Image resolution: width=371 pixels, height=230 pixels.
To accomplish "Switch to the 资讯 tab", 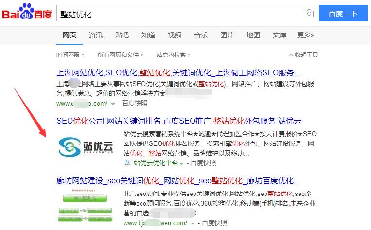I will [96, 35].
